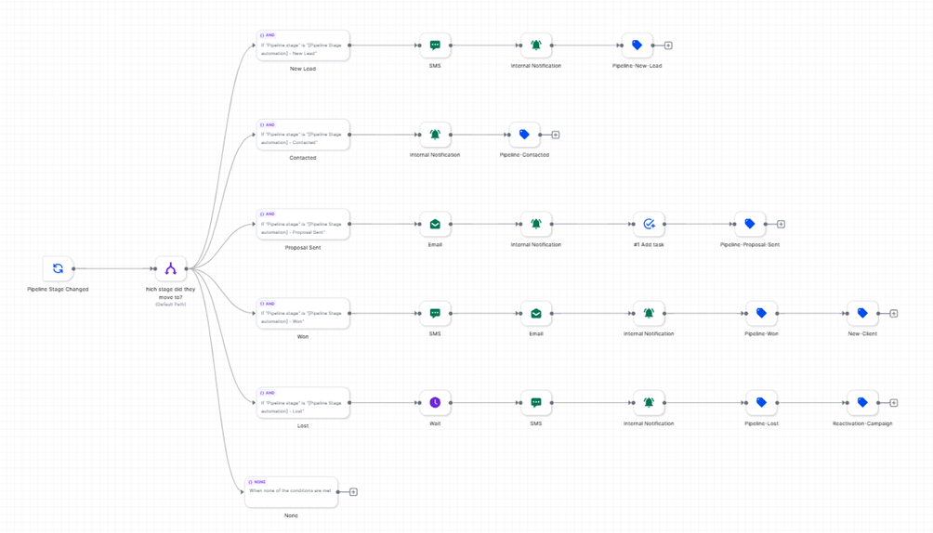Open the stage branching If/Else node

pos(171,269)
